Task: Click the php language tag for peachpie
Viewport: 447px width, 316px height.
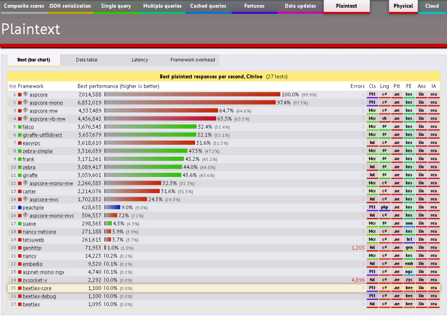Action: pyautogui.click(x=384, y=208)
